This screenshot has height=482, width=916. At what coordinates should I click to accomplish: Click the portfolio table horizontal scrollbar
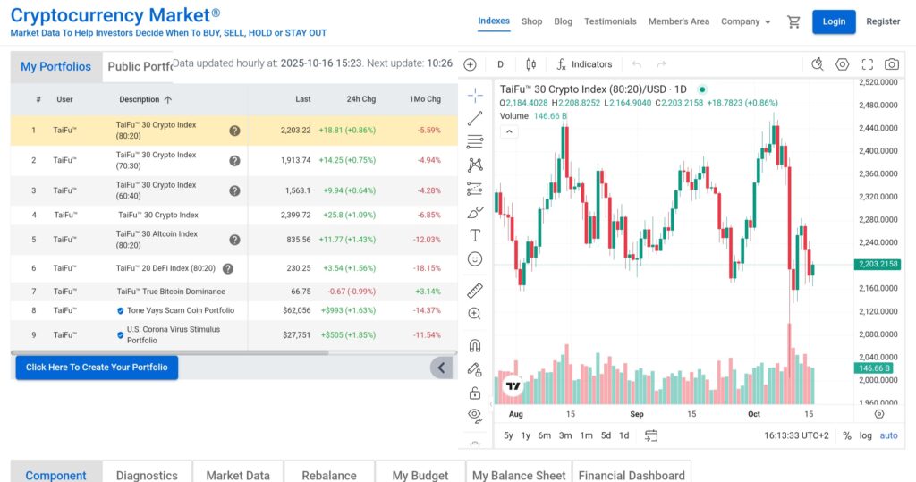tap(169, 353)
